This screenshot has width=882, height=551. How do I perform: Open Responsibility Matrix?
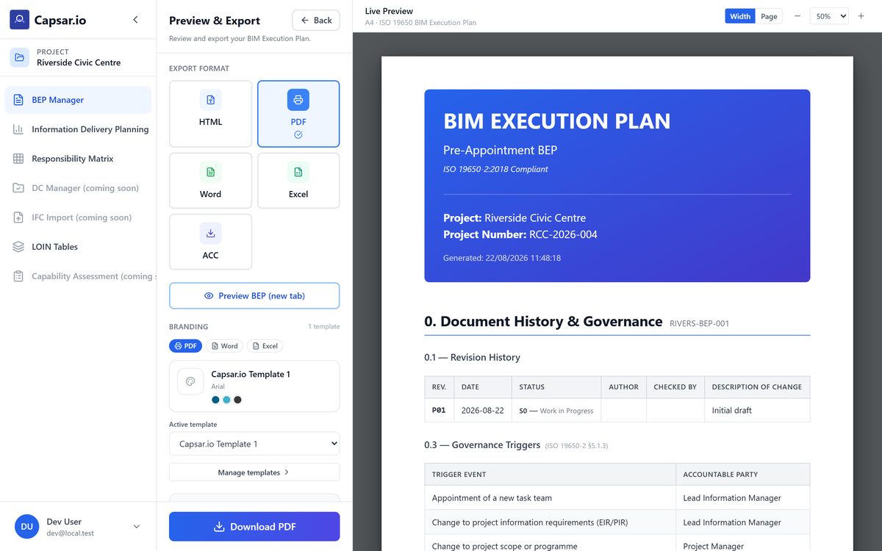(78, 159)
